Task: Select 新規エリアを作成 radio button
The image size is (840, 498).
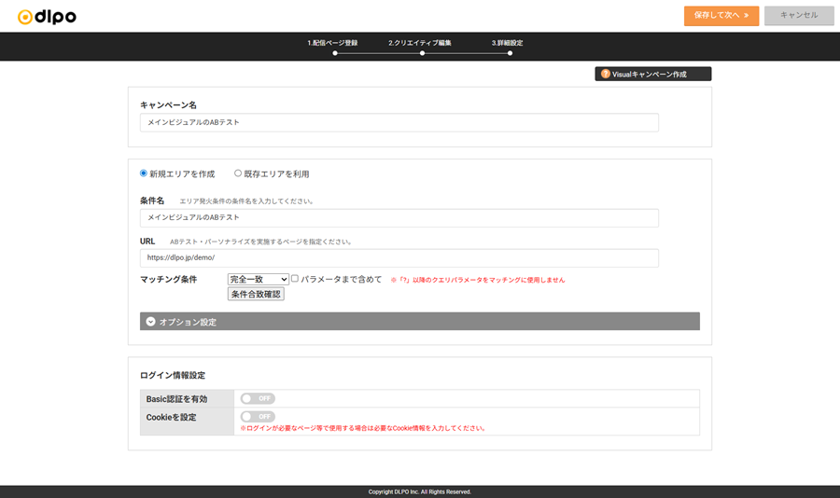Action: [x=144, y=173]
